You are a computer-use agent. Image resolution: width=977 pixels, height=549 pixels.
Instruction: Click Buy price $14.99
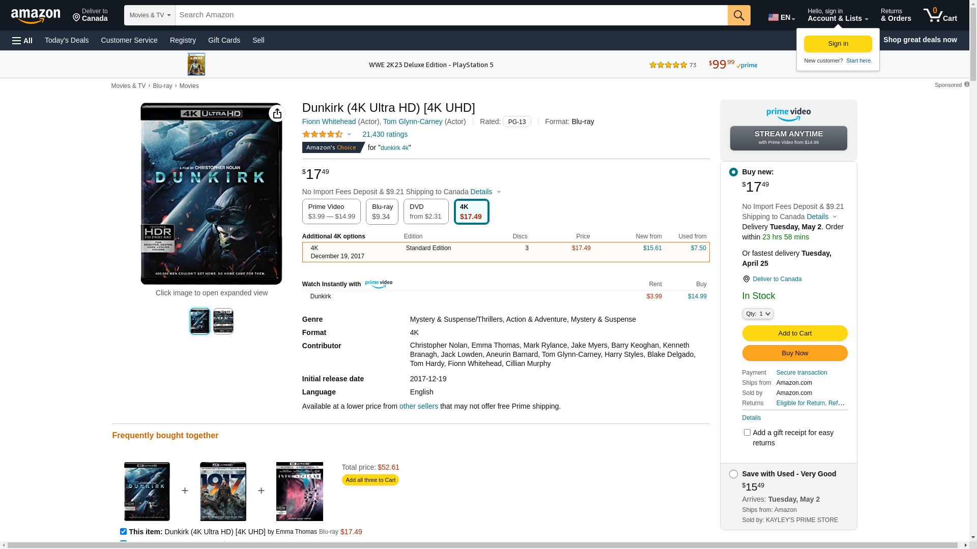tap(697, 296)
